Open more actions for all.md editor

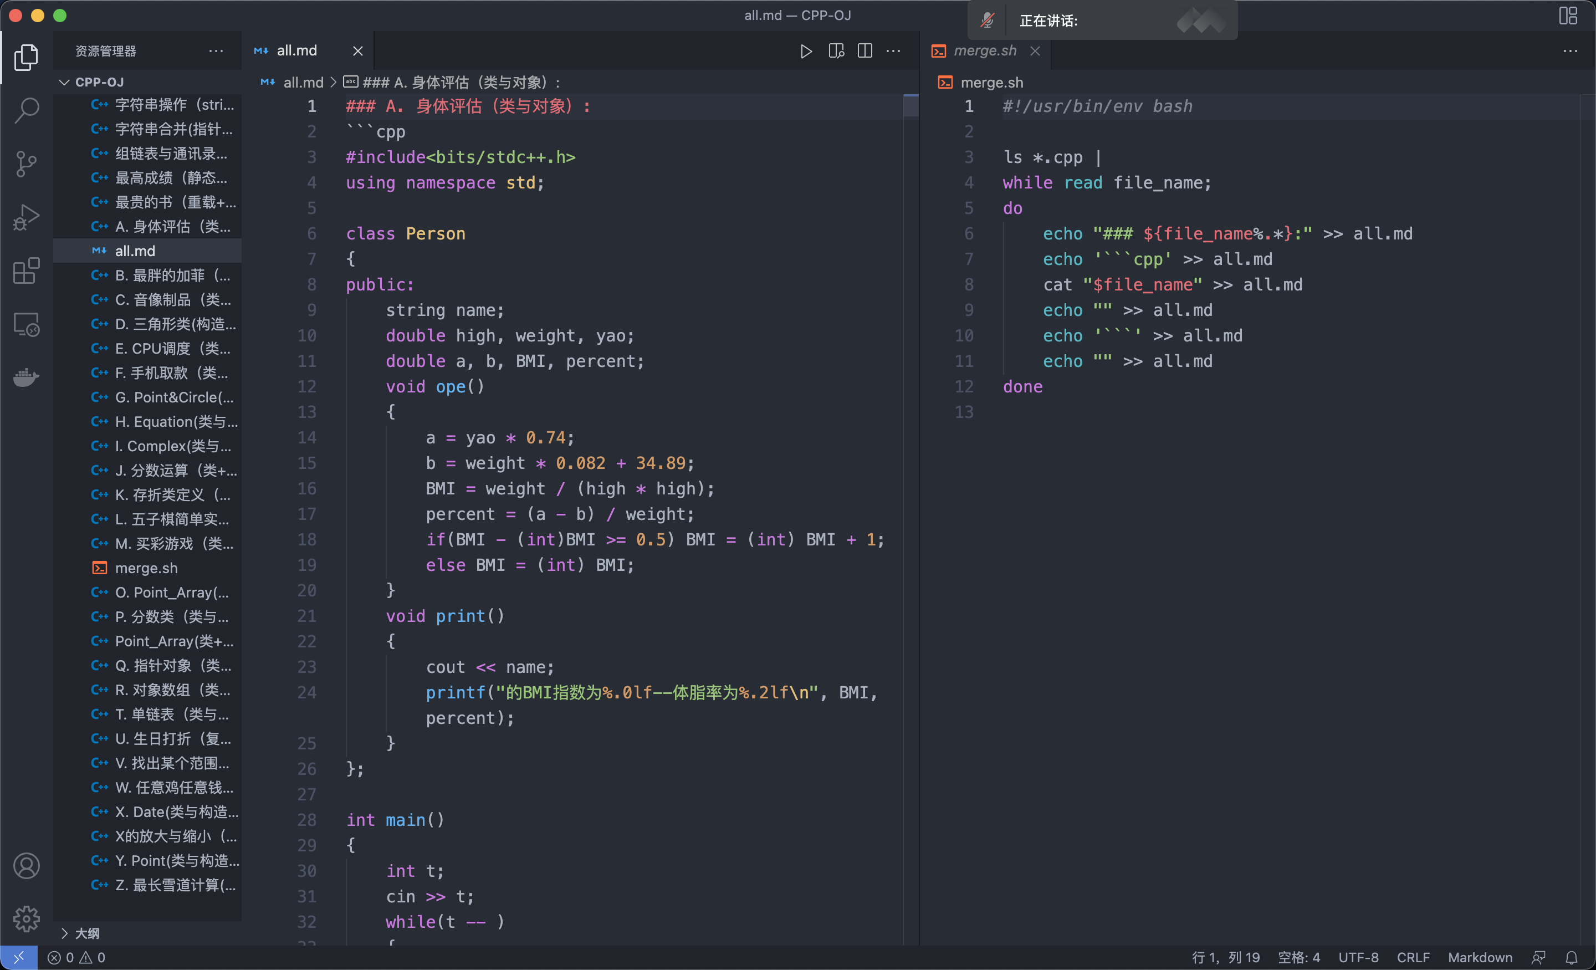coord(893,51)
